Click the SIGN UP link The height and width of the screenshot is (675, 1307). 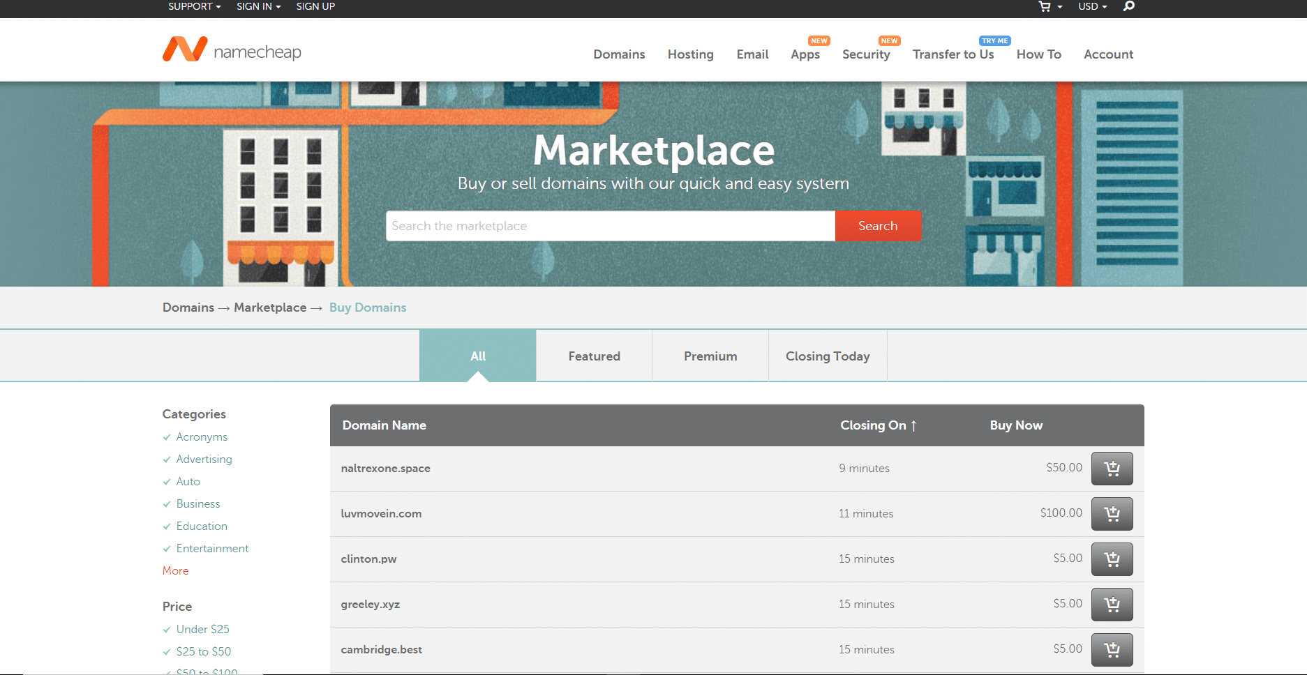[x=315, y=6]
